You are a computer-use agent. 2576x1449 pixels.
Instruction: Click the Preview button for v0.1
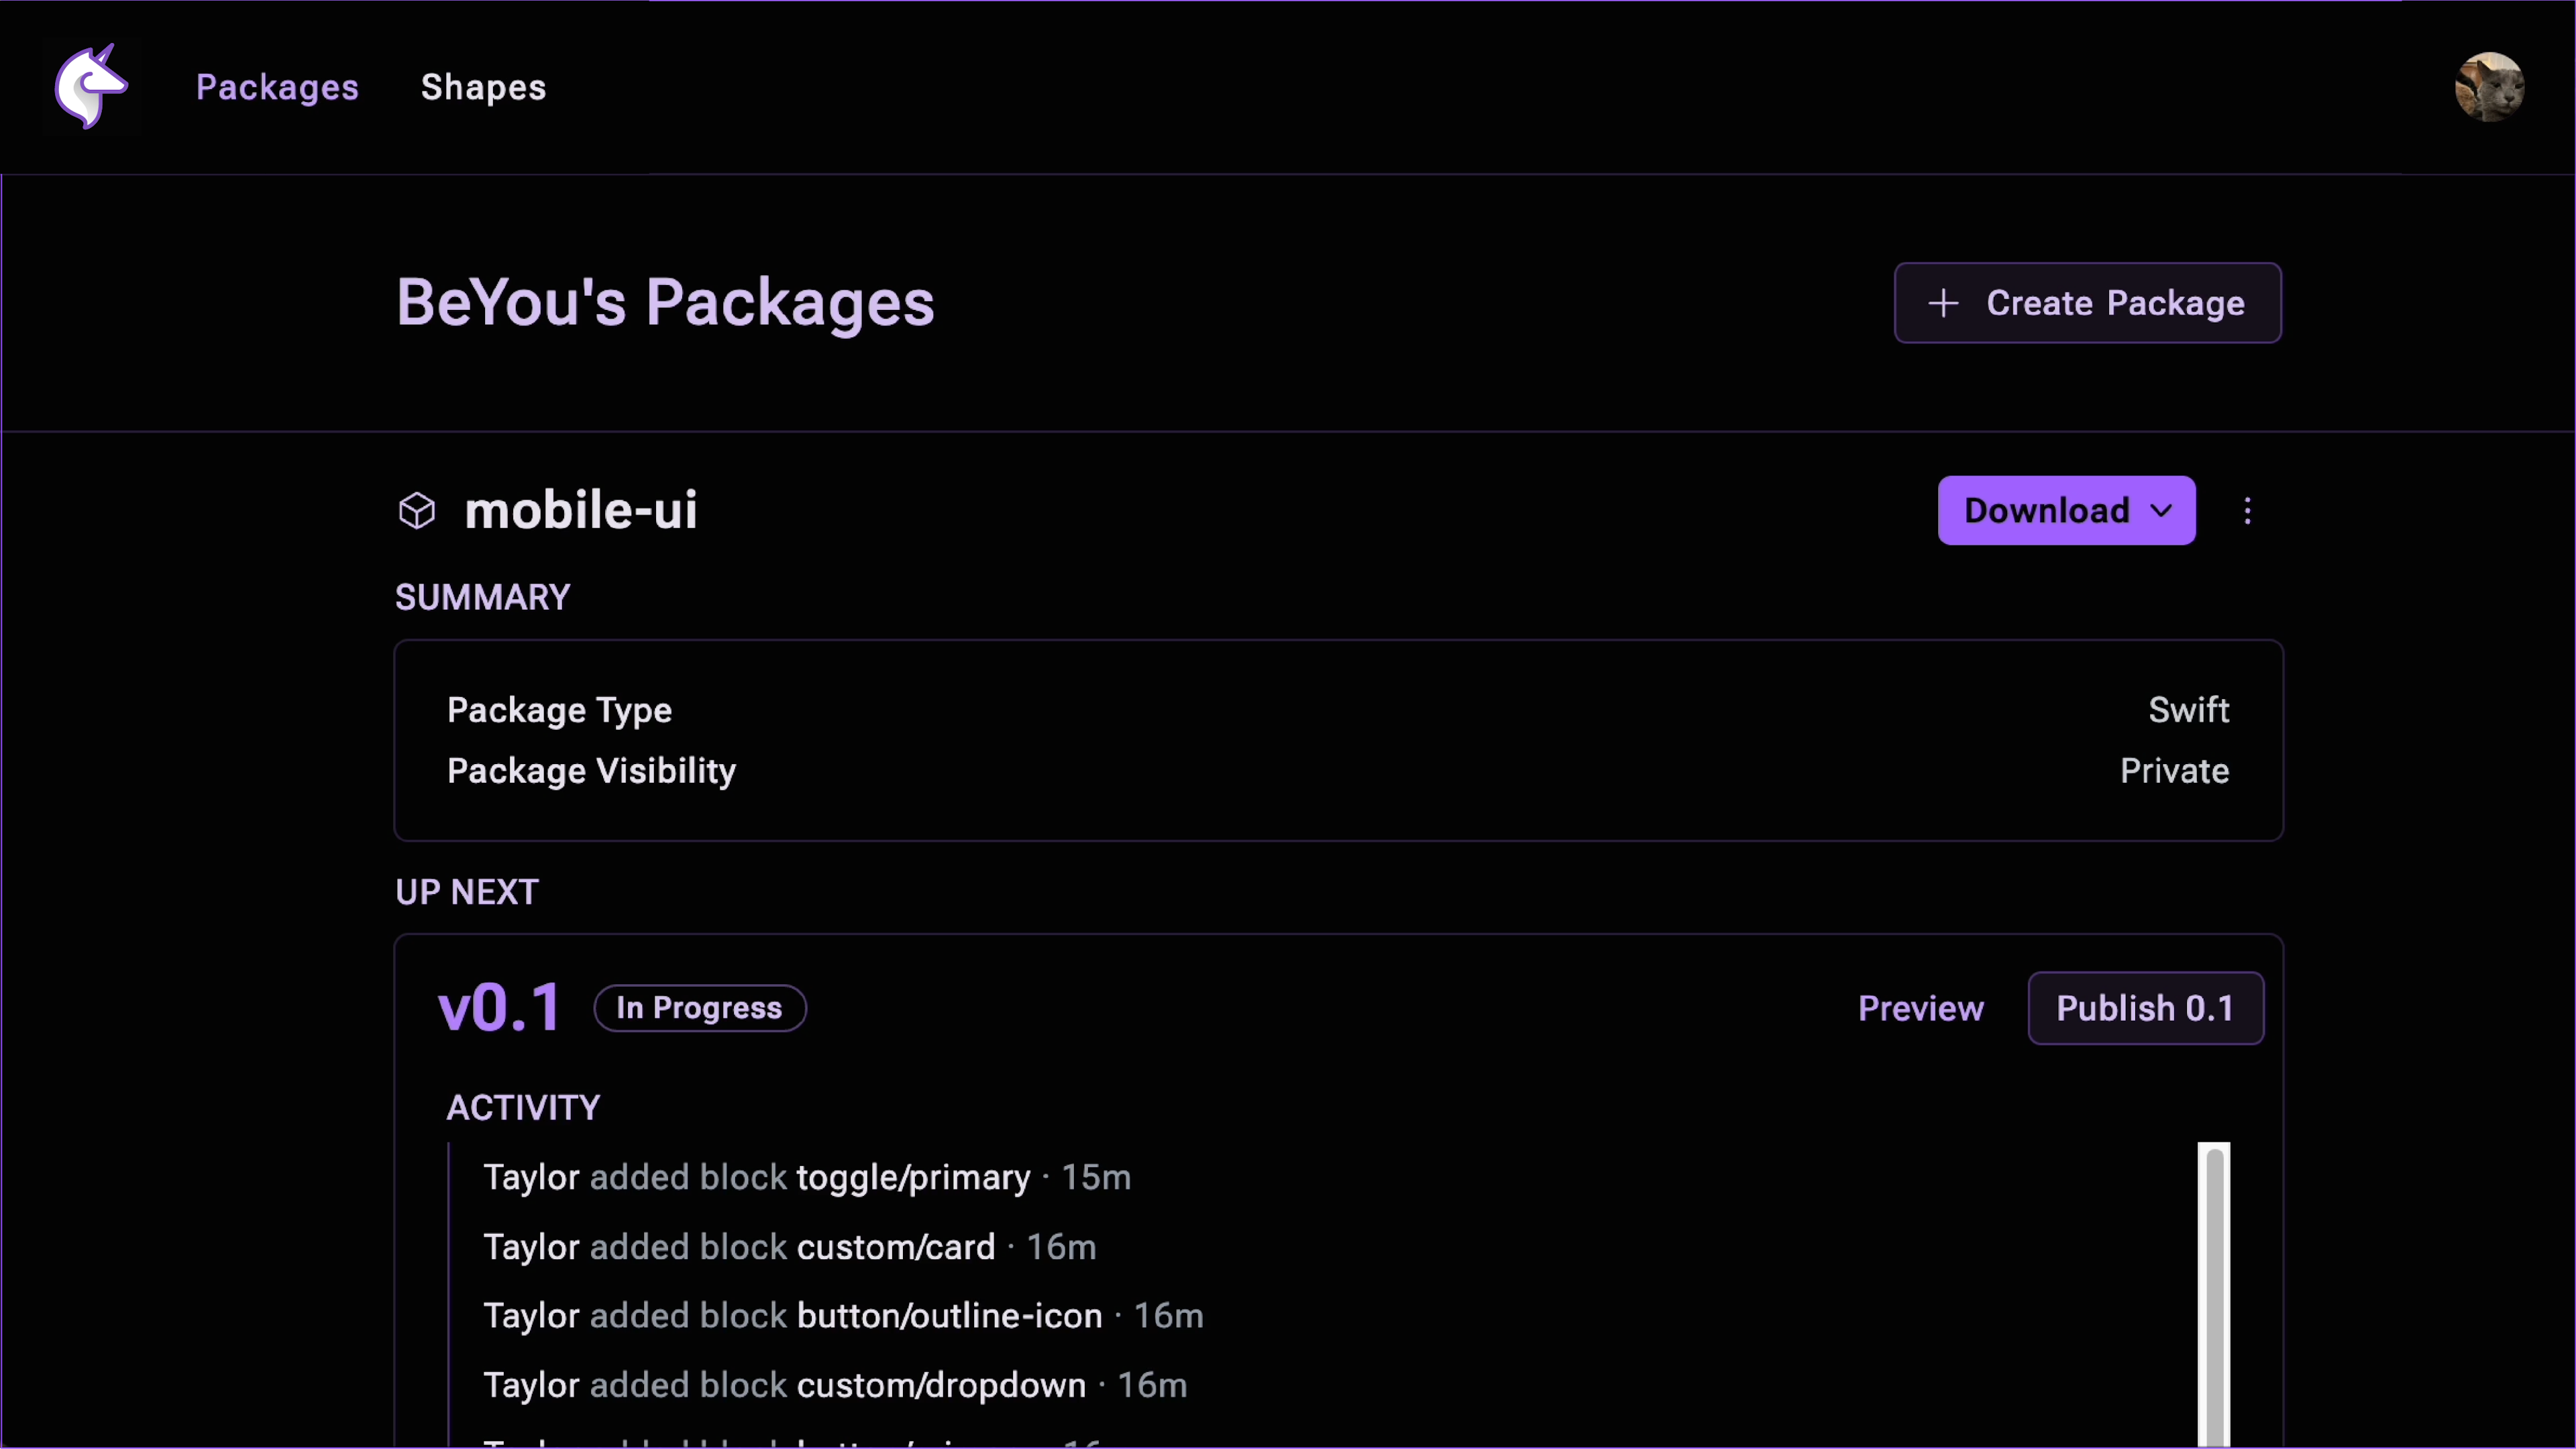click(1920, 1008)
